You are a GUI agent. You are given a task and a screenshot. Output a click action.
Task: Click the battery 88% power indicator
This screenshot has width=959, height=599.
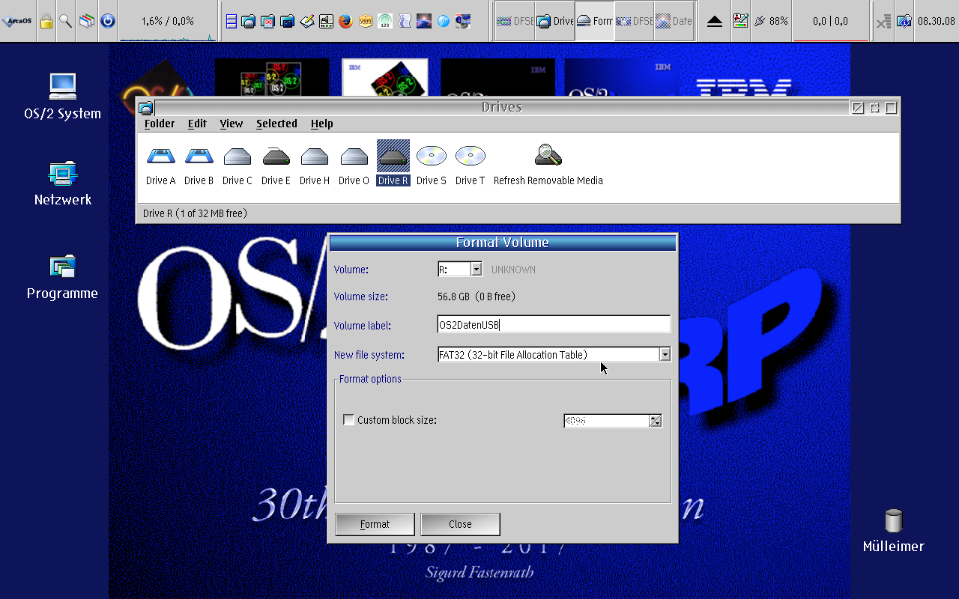tap(771, 21)
